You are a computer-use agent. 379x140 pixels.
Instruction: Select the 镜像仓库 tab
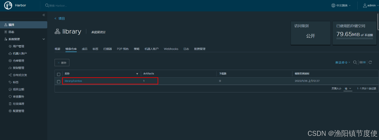71,49
